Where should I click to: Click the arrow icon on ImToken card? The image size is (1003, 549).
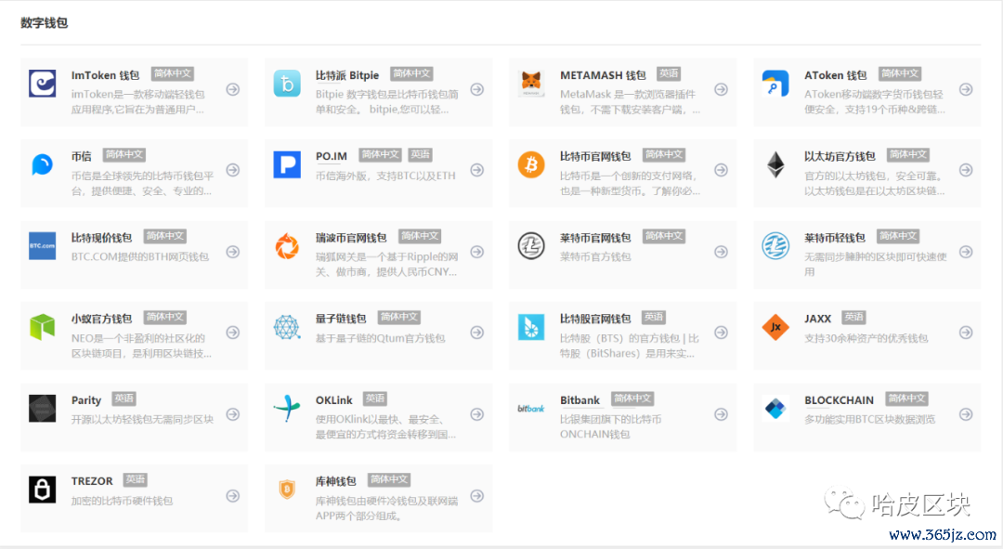click(233, 89)
